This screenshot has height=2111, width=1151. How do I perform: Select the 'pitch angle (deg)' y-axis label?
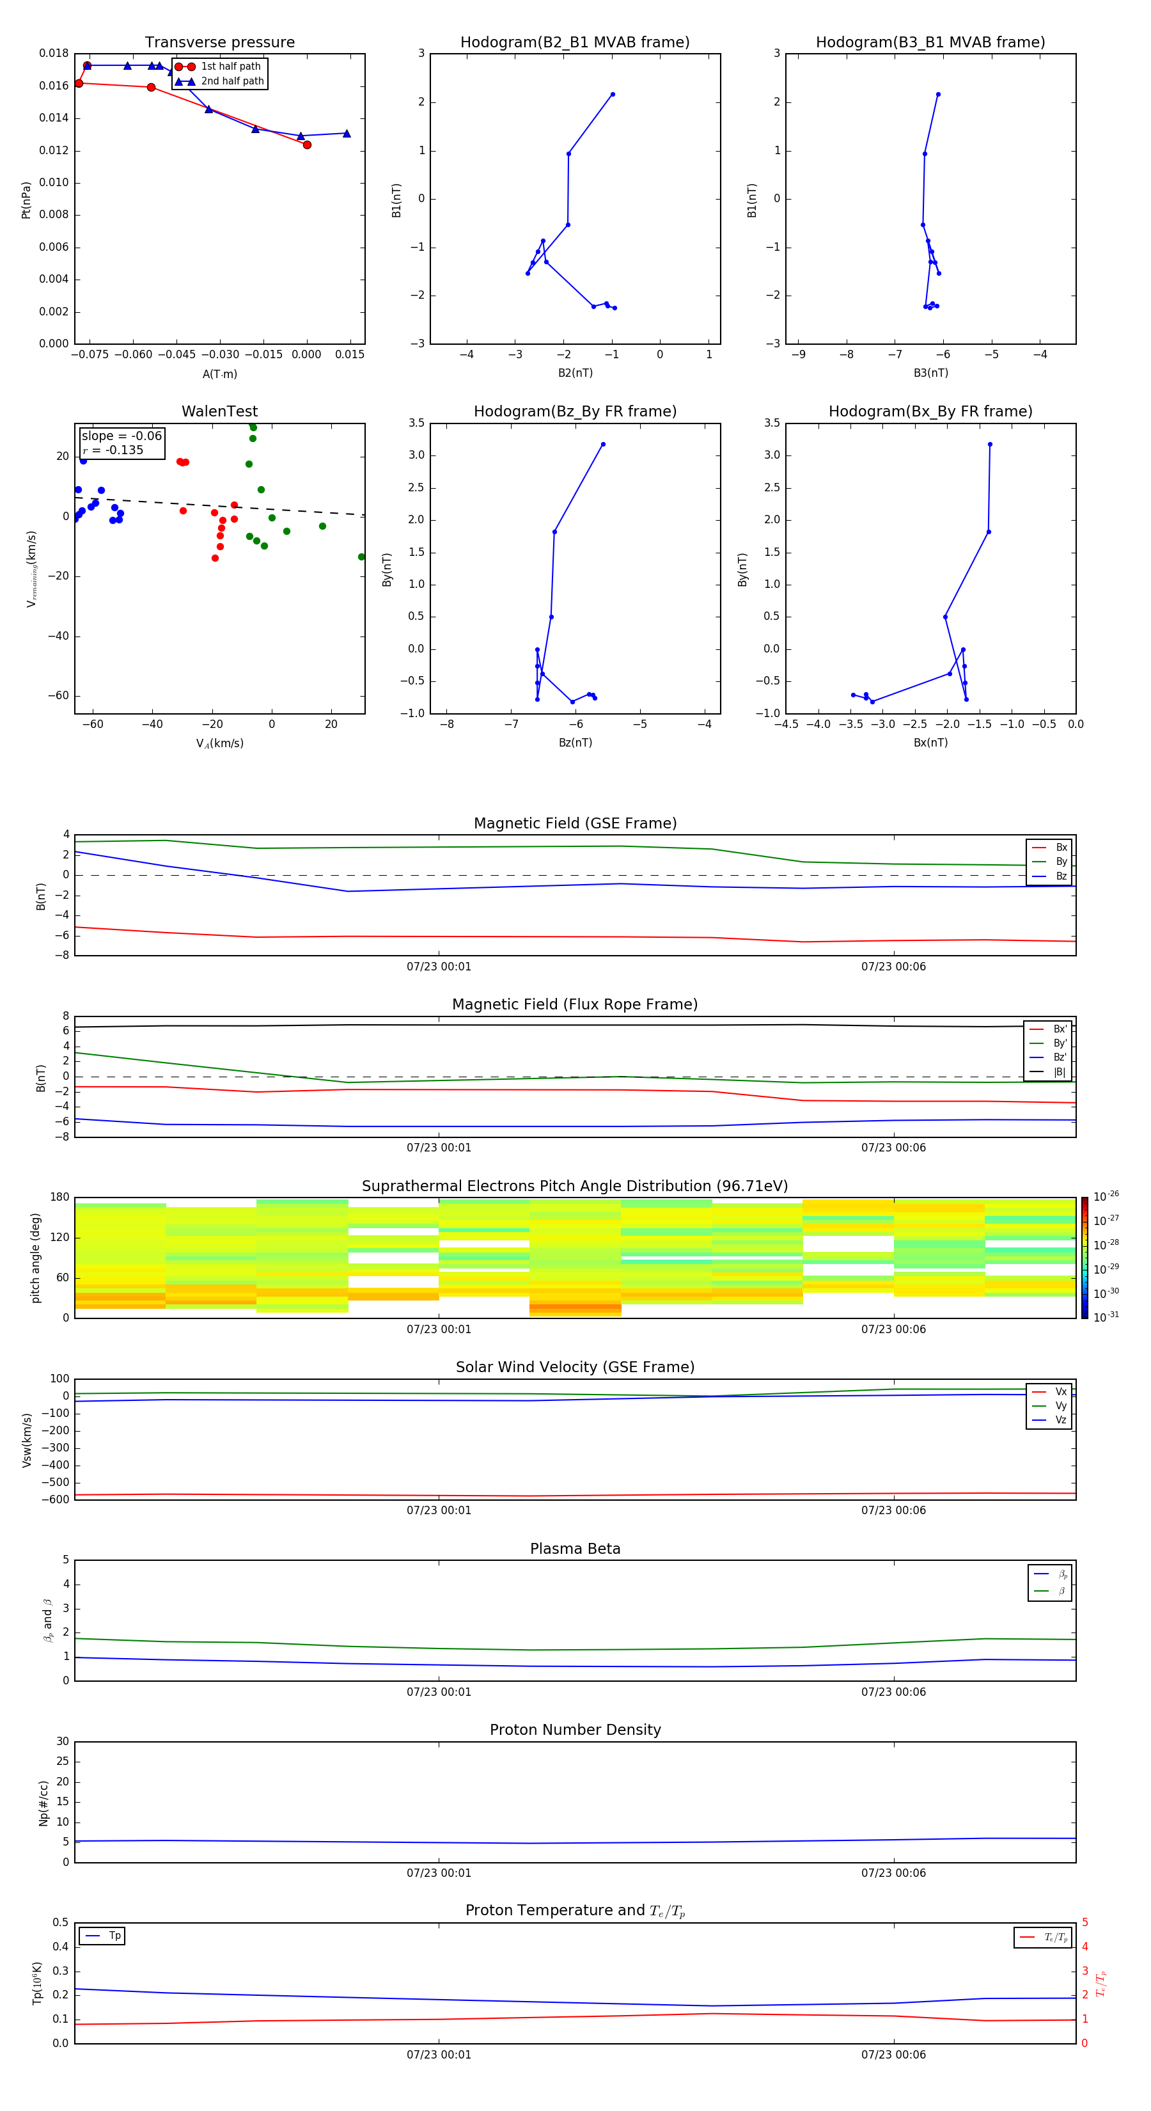point(35,1258)
